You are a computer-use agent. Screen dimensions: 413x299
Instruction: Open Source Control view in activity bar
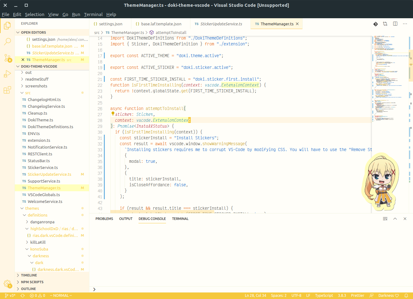(x=7, y=58)
